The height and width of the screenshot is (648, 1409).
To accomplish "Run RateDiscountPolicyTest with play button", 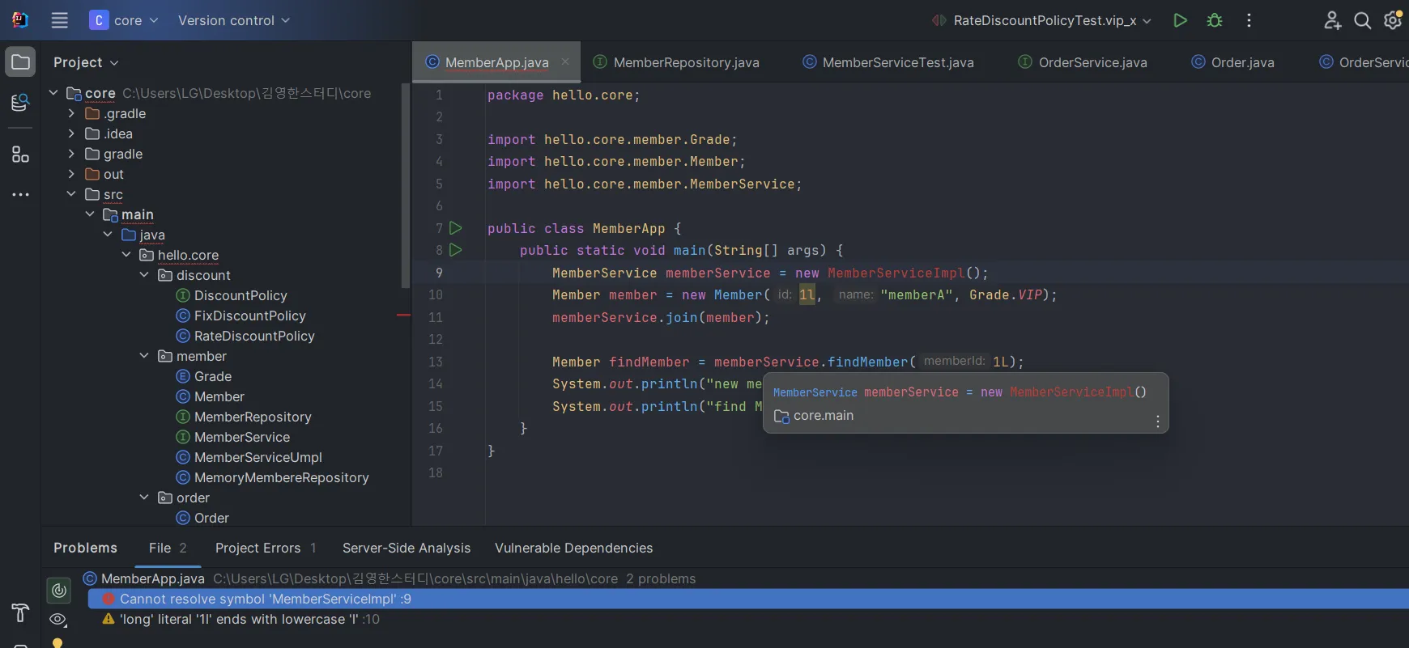I will tap(1180, 20).
